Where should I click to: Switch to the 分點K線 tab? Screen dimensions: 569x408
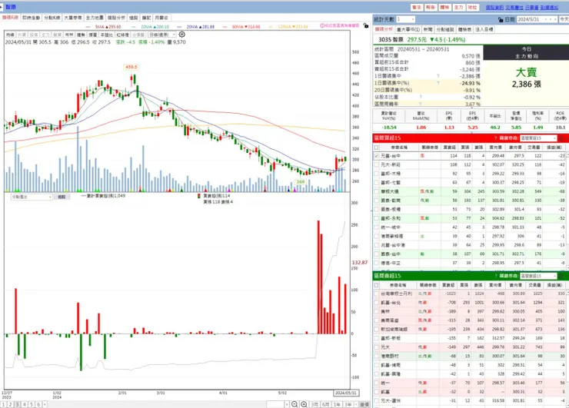[52, 18]
